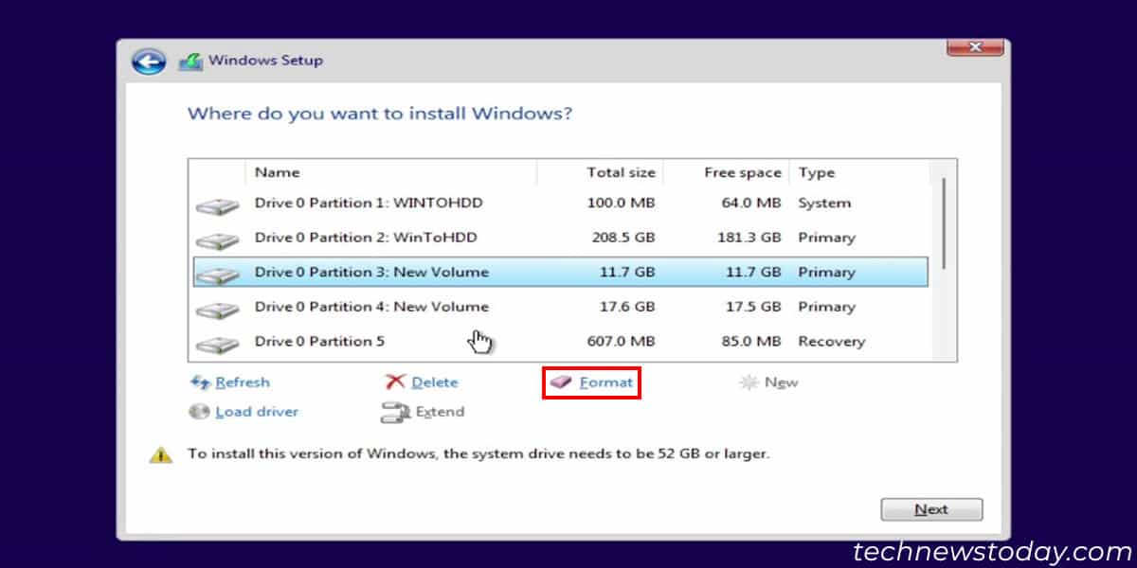The width and height of the screenshot is (1137, 568).
Task: Click the New partition star icon
Action: click(749, 382)
